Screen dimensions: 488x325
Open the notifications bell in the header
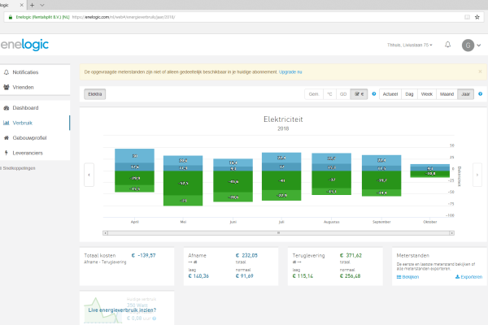pyautogui.click(x=447, y=45)
